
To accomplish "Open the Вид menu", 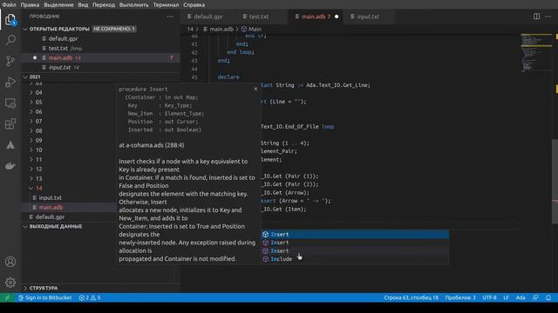I will pyautogui.click(x=83, y=4).
